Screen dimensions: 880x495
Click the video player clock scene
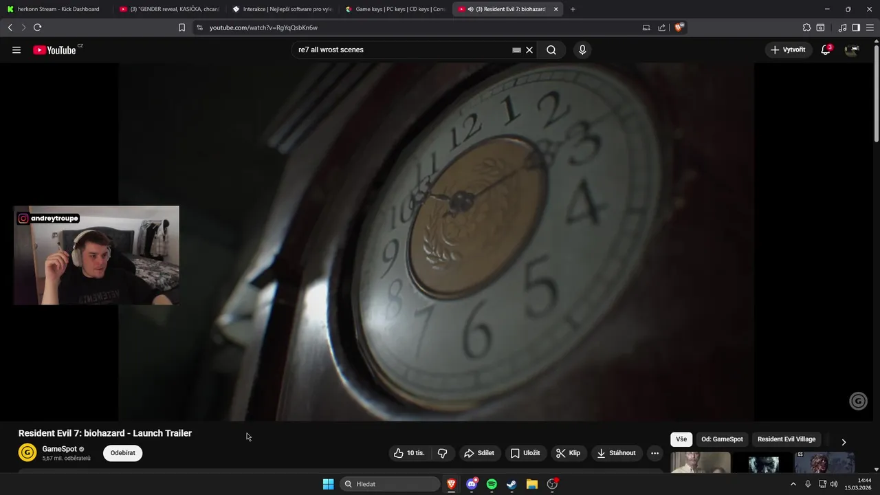pyautogui.click(x=436, y=241)
